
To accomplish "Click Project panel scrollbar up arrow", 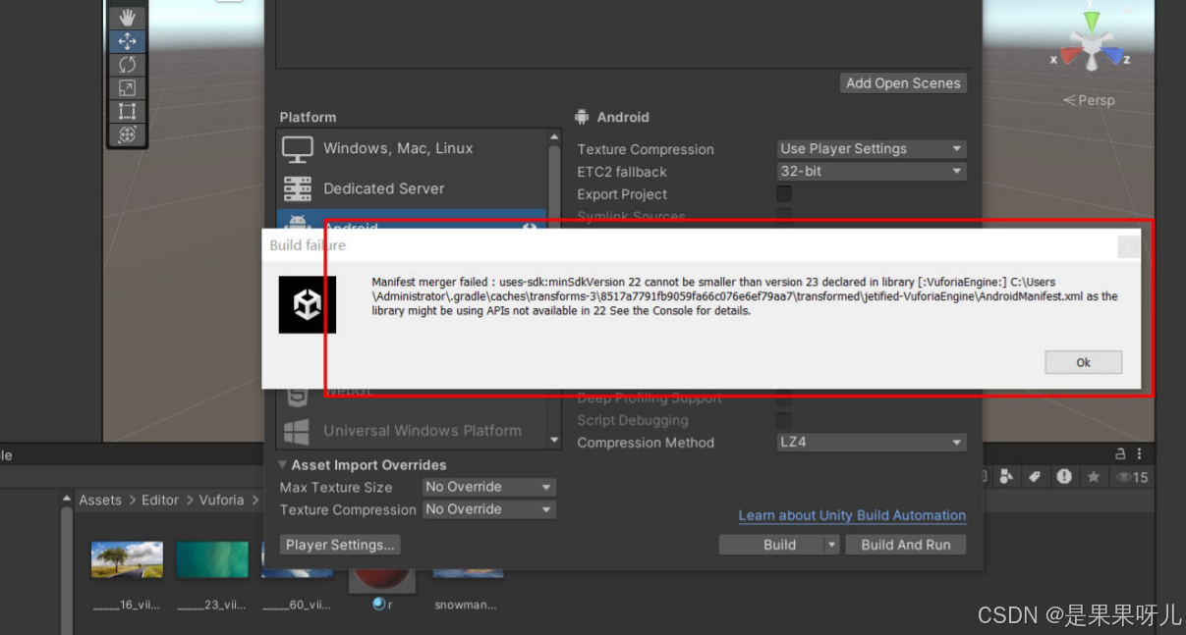I will [67, 500].
